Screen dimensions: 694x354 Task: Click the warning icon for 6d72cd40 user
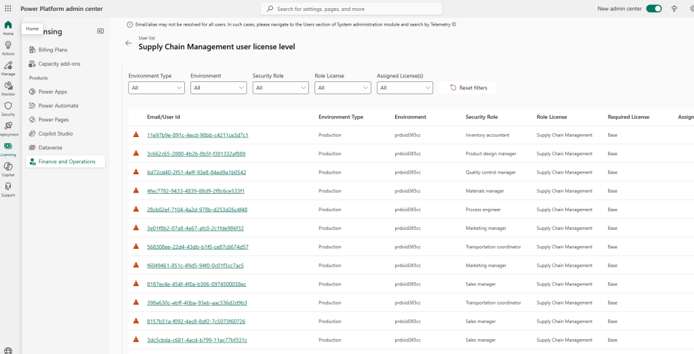point(136,172)
